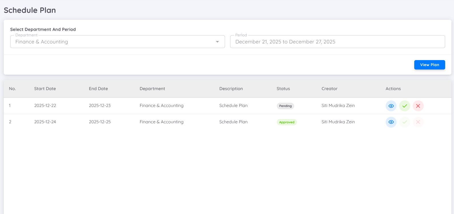Click the Approved status badge
This screenshot has height=214, width=454.
287,122
